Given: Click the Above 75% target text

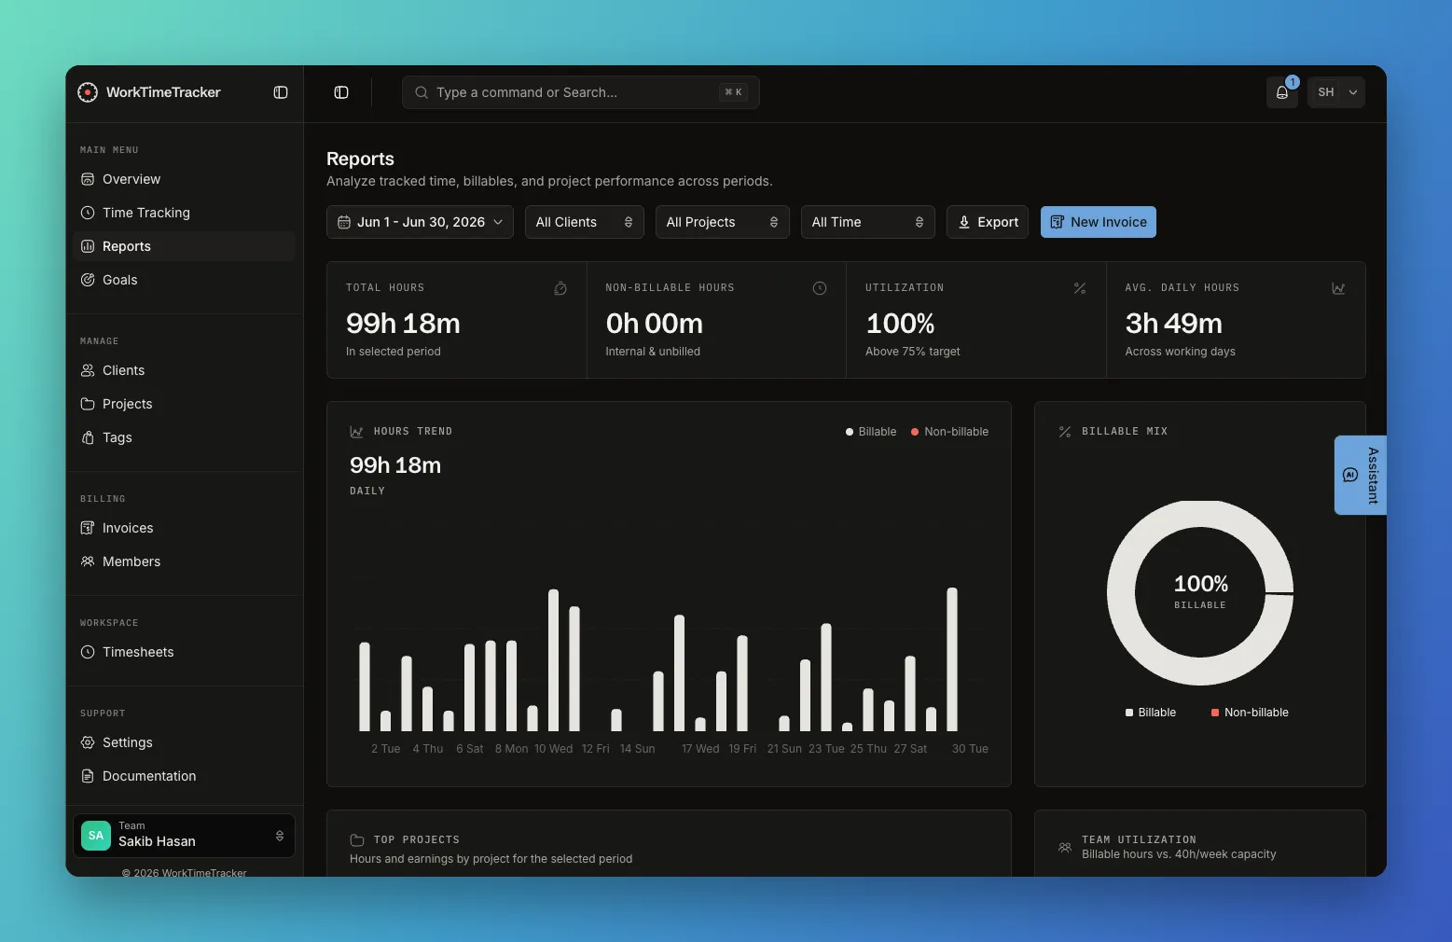Looking at the screenshot, I should click(x=912, y=352).
